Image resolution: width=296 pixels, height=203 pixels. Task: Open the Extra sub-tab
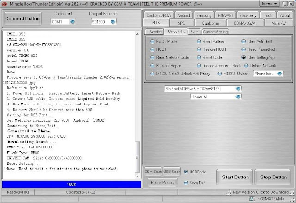(x=194, y=32)
